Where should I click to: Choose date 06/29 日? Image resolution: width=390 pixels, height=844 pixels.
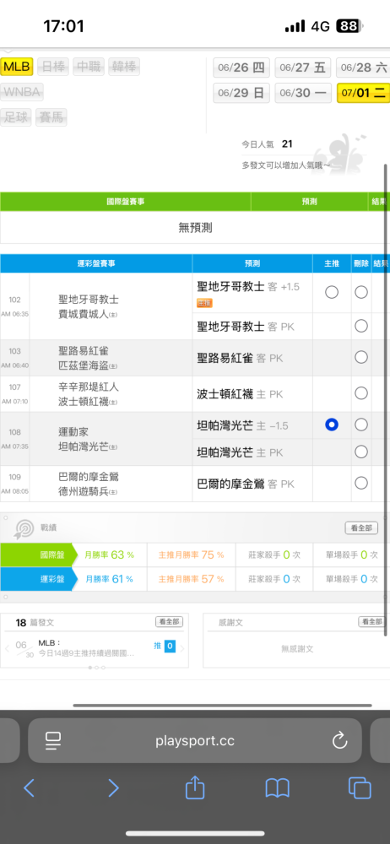[241, 93]
